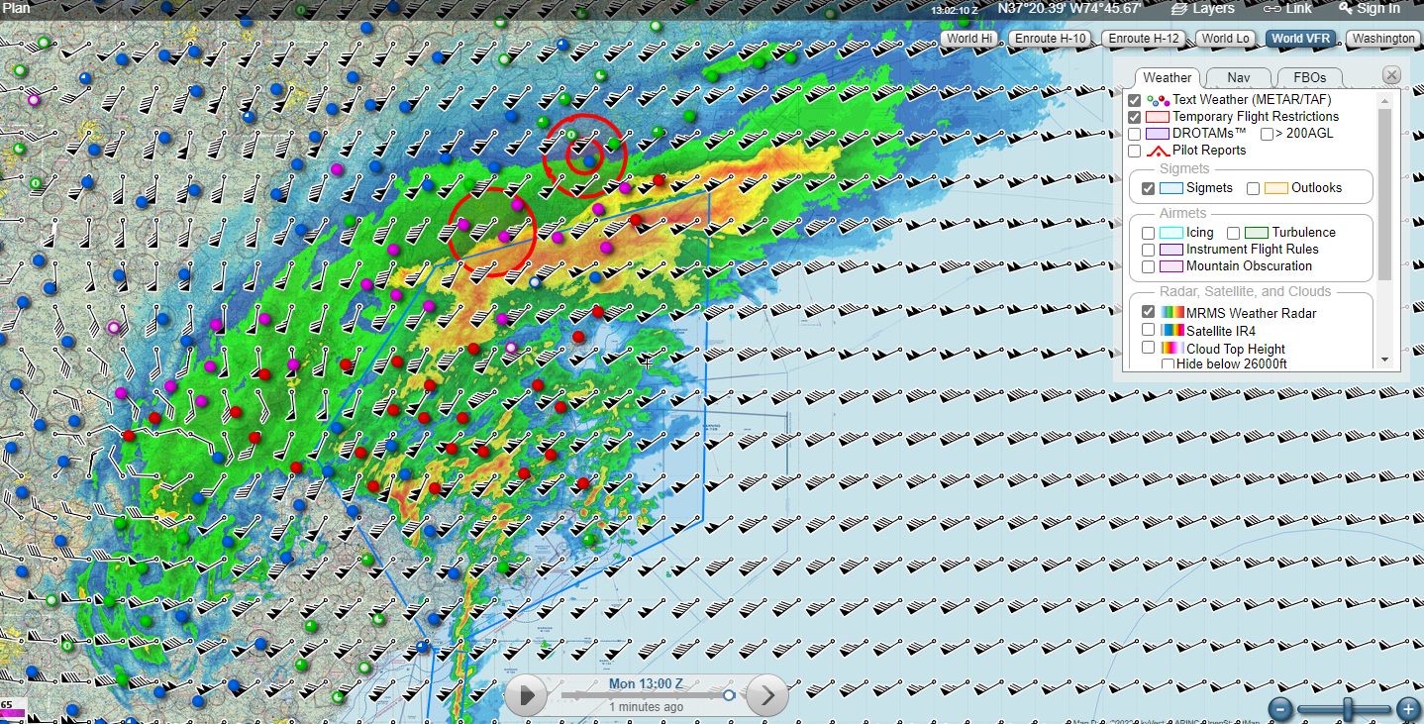Click the time slider handle

(x=730, y=695)
